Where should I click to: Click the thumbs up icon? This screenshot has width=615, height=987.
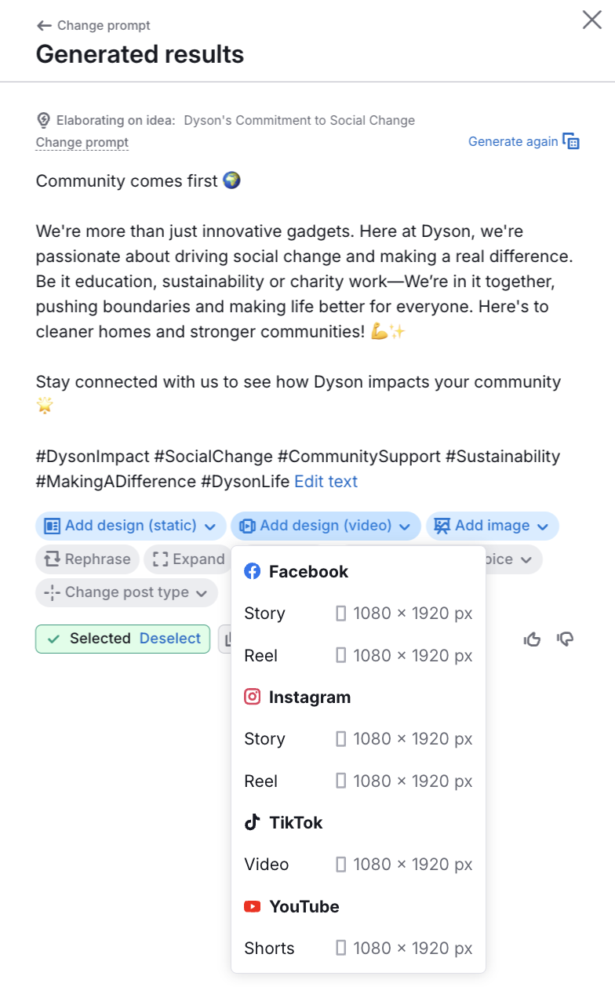(x=533, y=639)
